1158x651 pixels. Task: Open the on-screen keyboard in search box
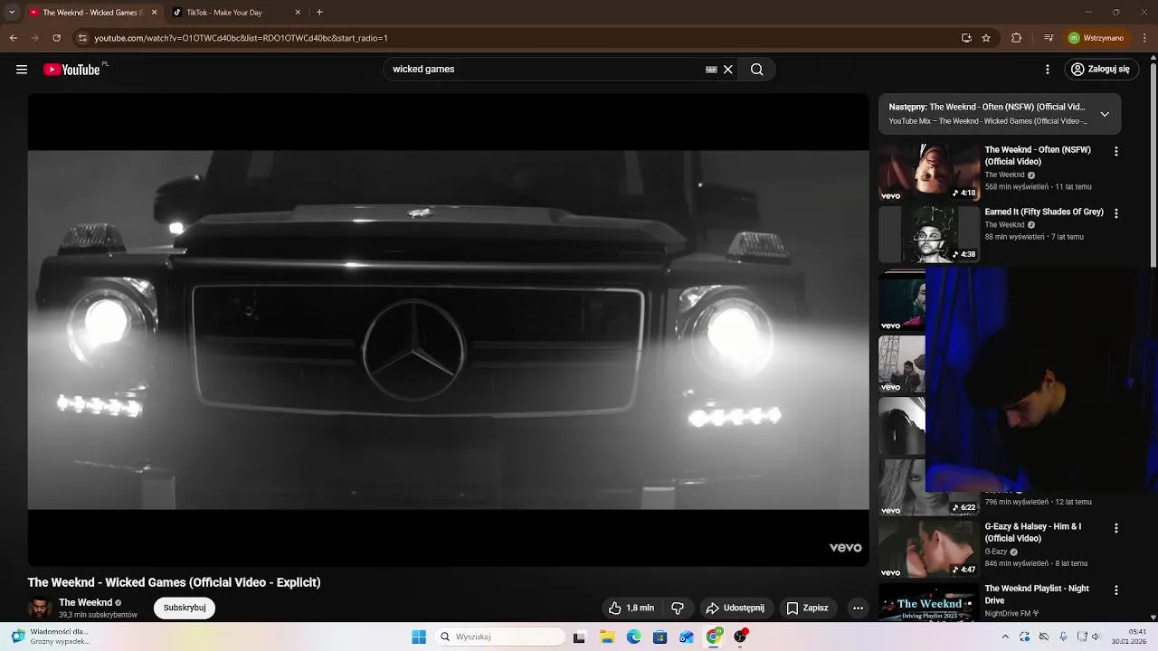point(711,70)
